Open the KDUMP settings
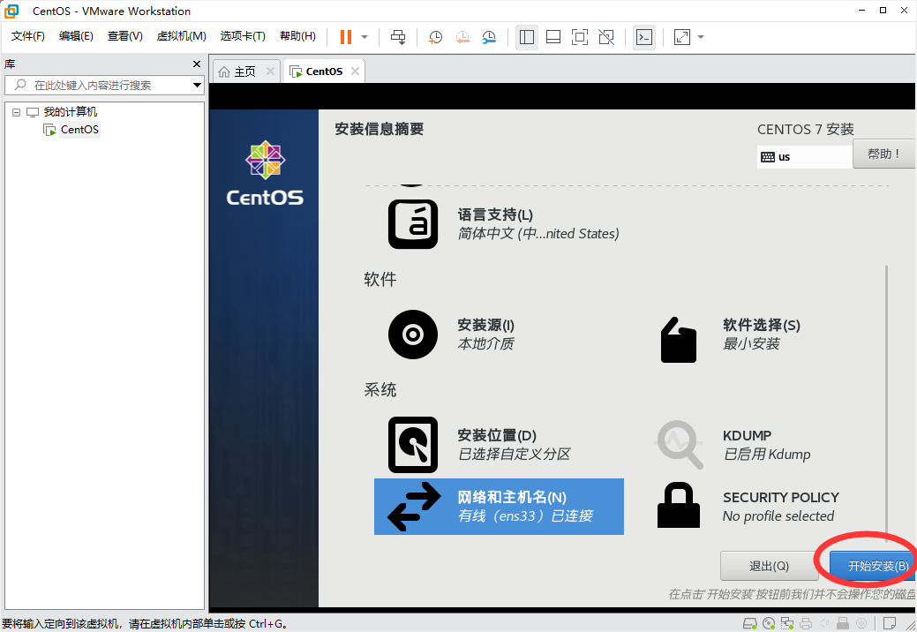This screenshot has height=632, width=917. tap(733, 444)
